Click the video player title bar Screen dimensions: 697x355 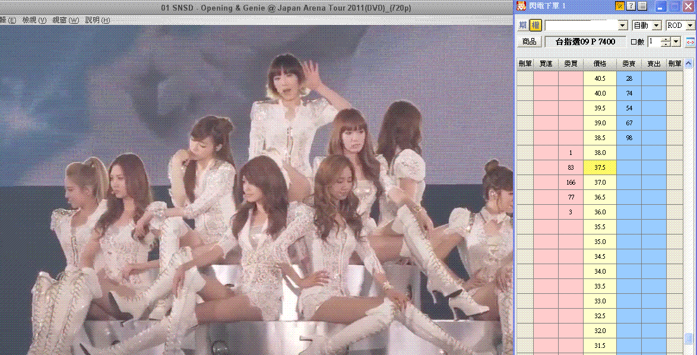[x=256, y=8]
